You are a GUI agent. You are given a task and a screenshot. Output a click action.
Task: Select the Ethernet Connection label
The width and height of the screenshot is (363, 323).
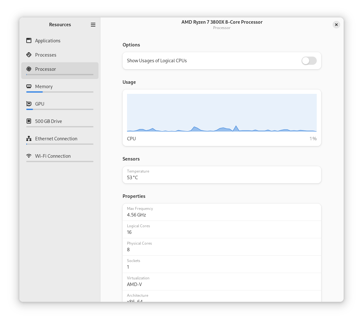pos(56,138)
